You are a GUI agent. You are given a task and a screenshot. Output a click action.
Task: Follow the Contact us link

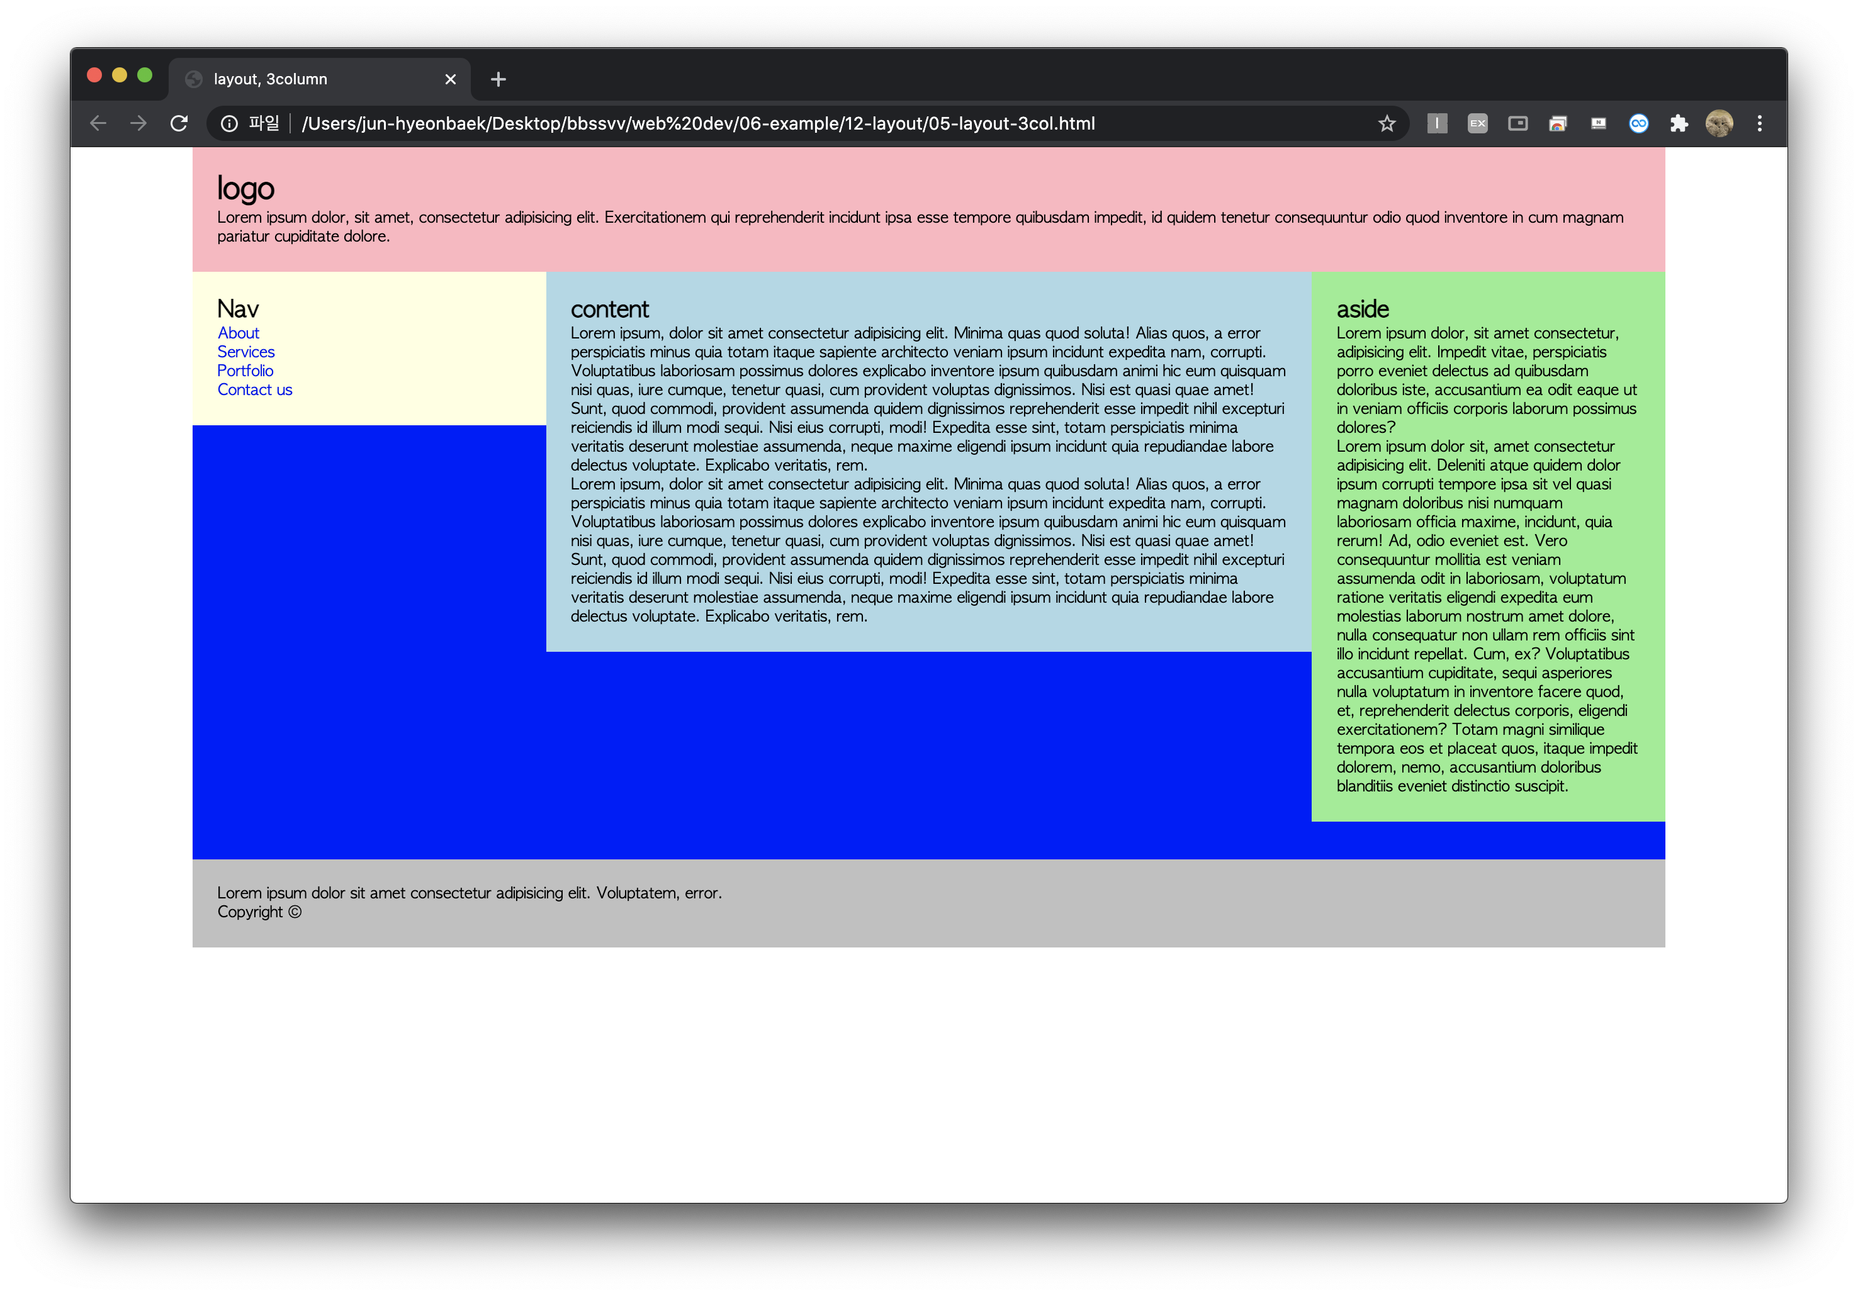[x=254, y=390]
